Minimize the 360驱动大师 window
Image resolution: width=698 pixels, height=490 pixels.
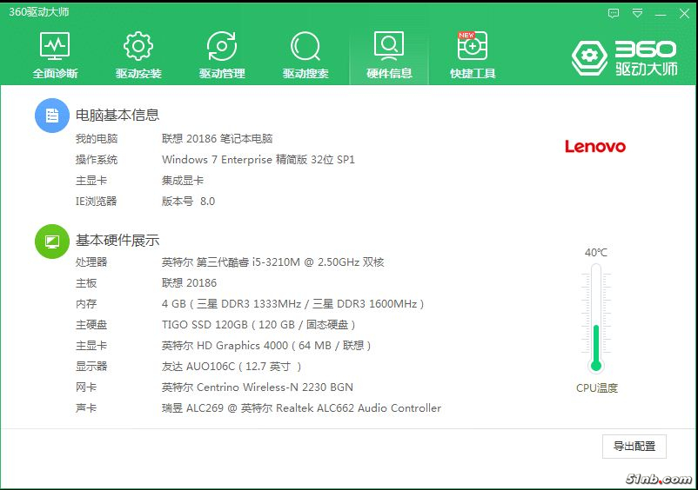click(661, 13)
